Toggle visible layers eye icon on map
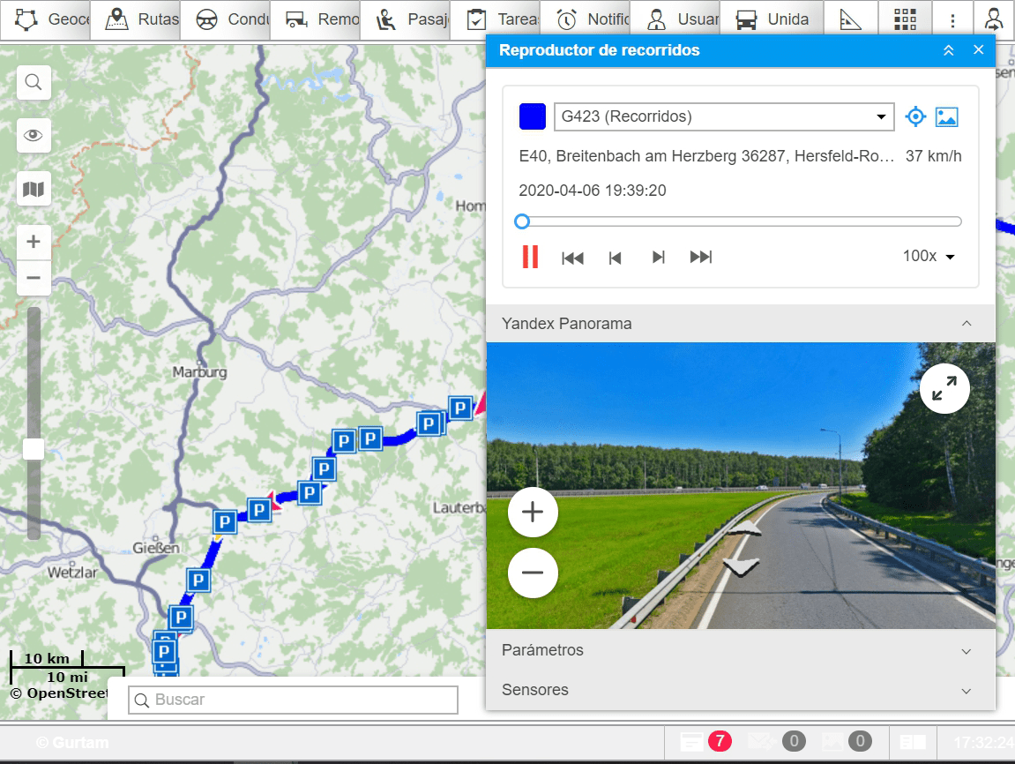The height and width of the screenshot is (764, 1015). point(34,136)
